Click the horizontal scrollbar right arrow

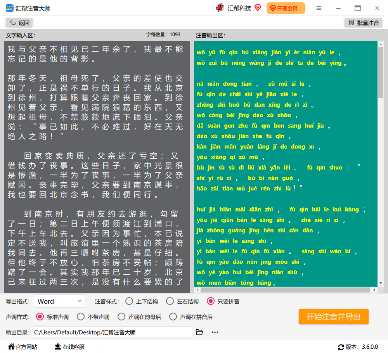[x=374, y=290]
